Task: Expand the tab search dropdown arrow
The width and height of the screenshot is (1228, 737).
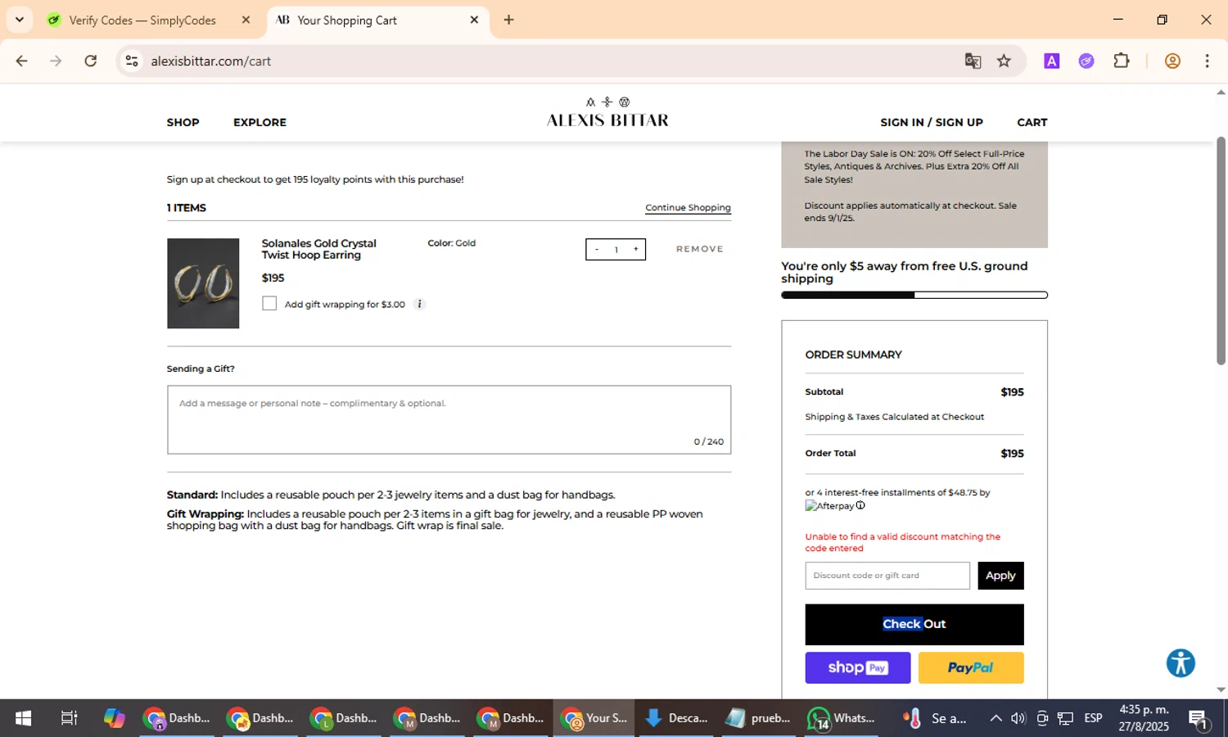Action: coord(20,20)
